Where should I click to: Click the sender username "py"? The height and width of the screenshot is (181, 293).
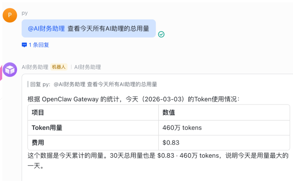tap(25, 13)
